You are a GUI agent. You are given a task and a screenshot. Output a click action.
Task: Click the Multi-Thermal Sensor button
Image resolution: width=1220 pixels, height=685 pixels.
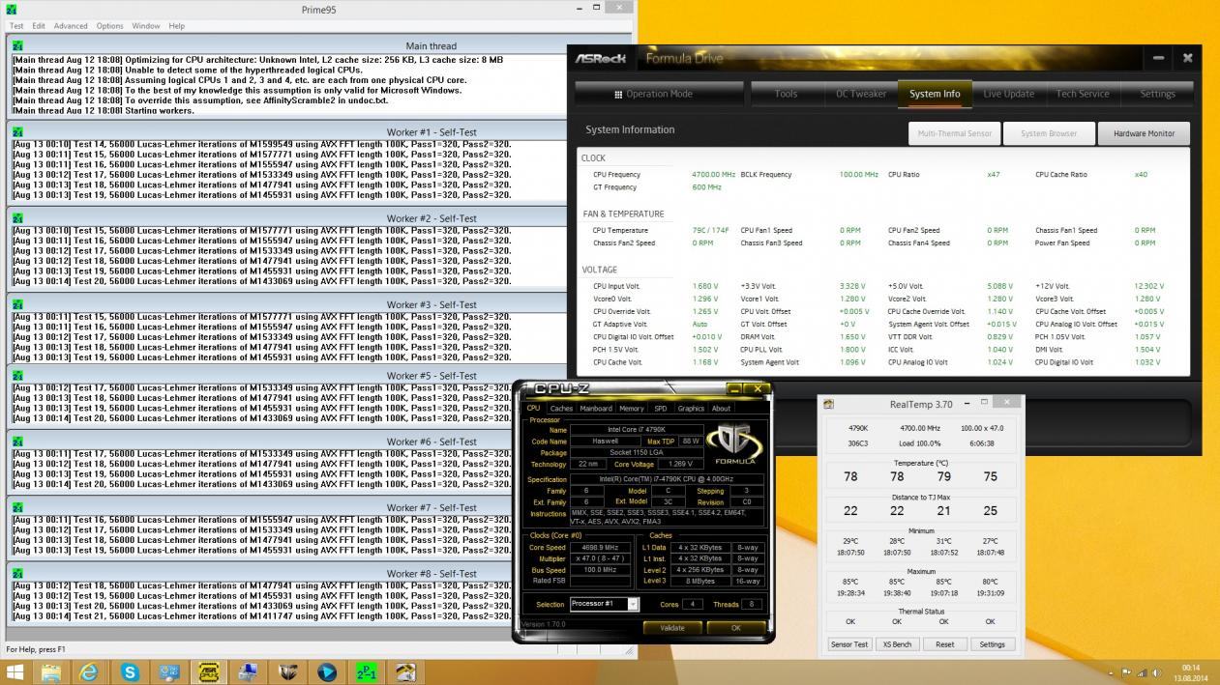(x=954, y=133)
